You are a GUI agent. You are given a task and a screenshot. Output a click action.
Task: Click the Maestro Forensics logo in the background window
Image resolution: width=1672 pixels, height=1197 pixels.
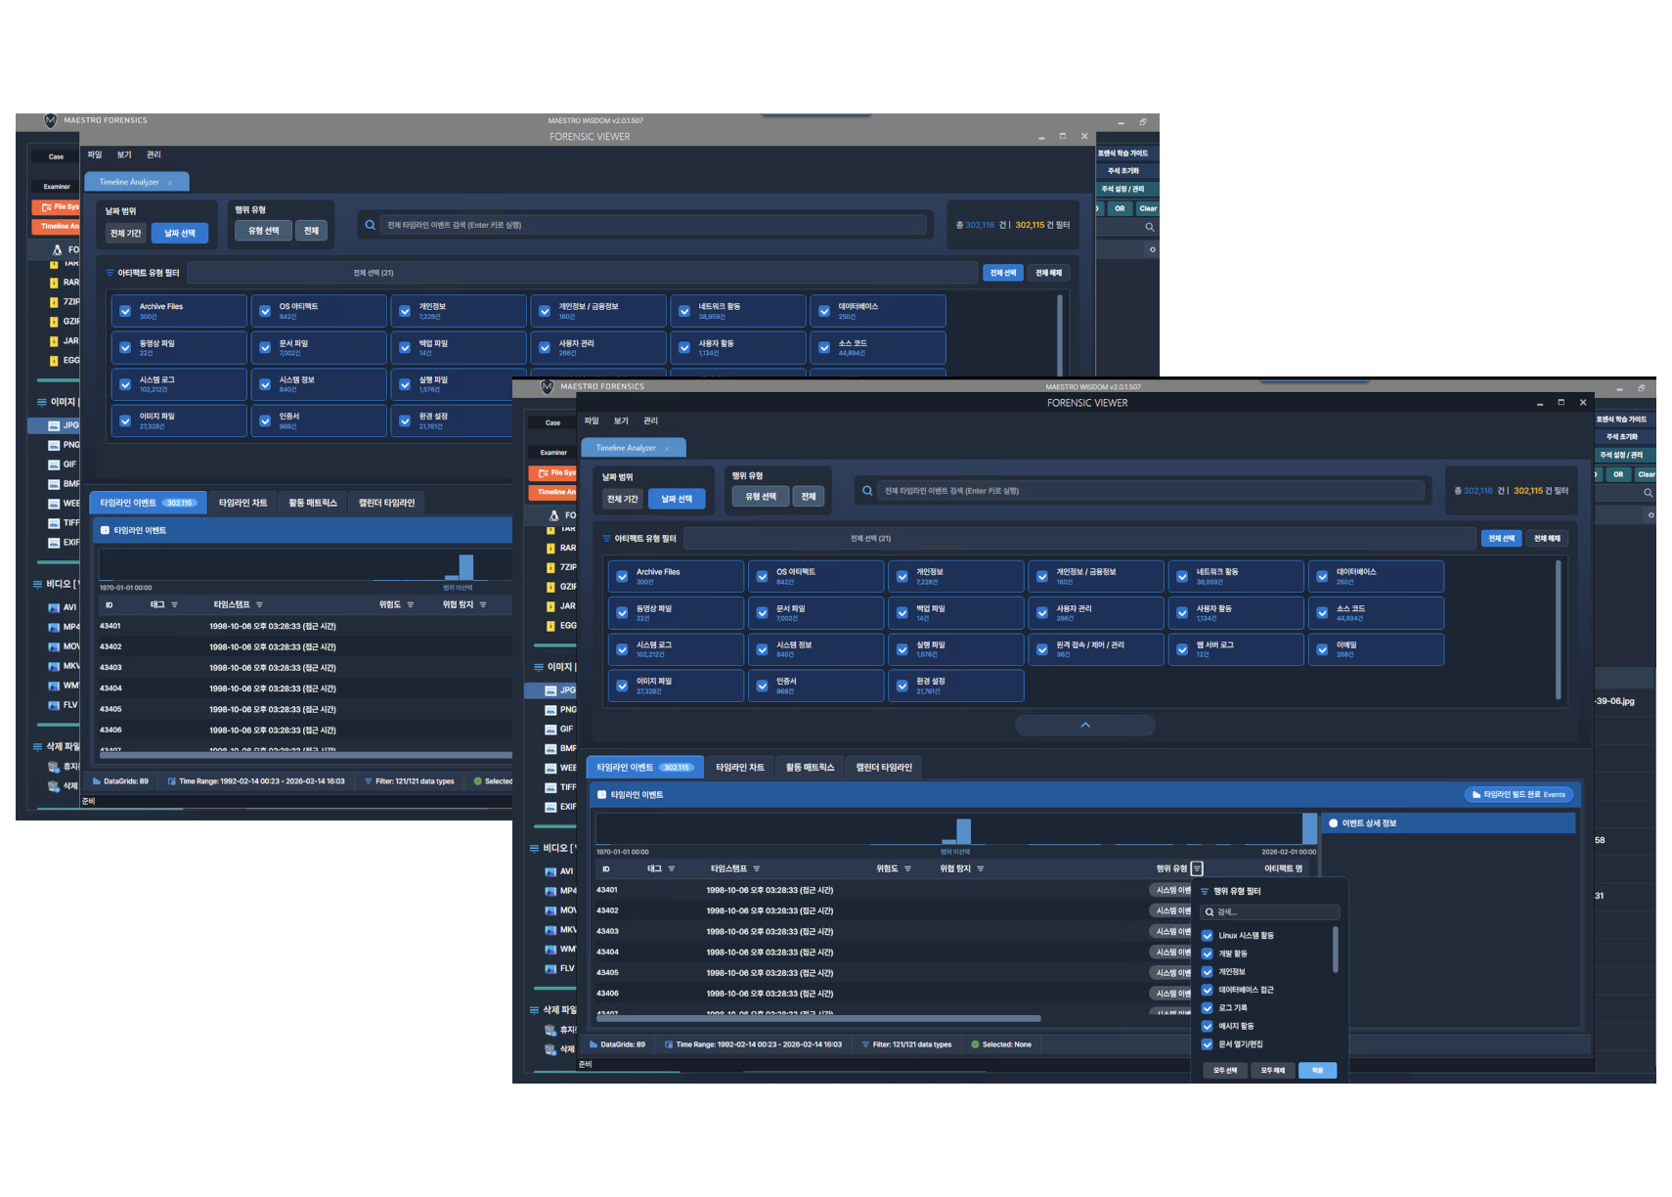point(51,120)
